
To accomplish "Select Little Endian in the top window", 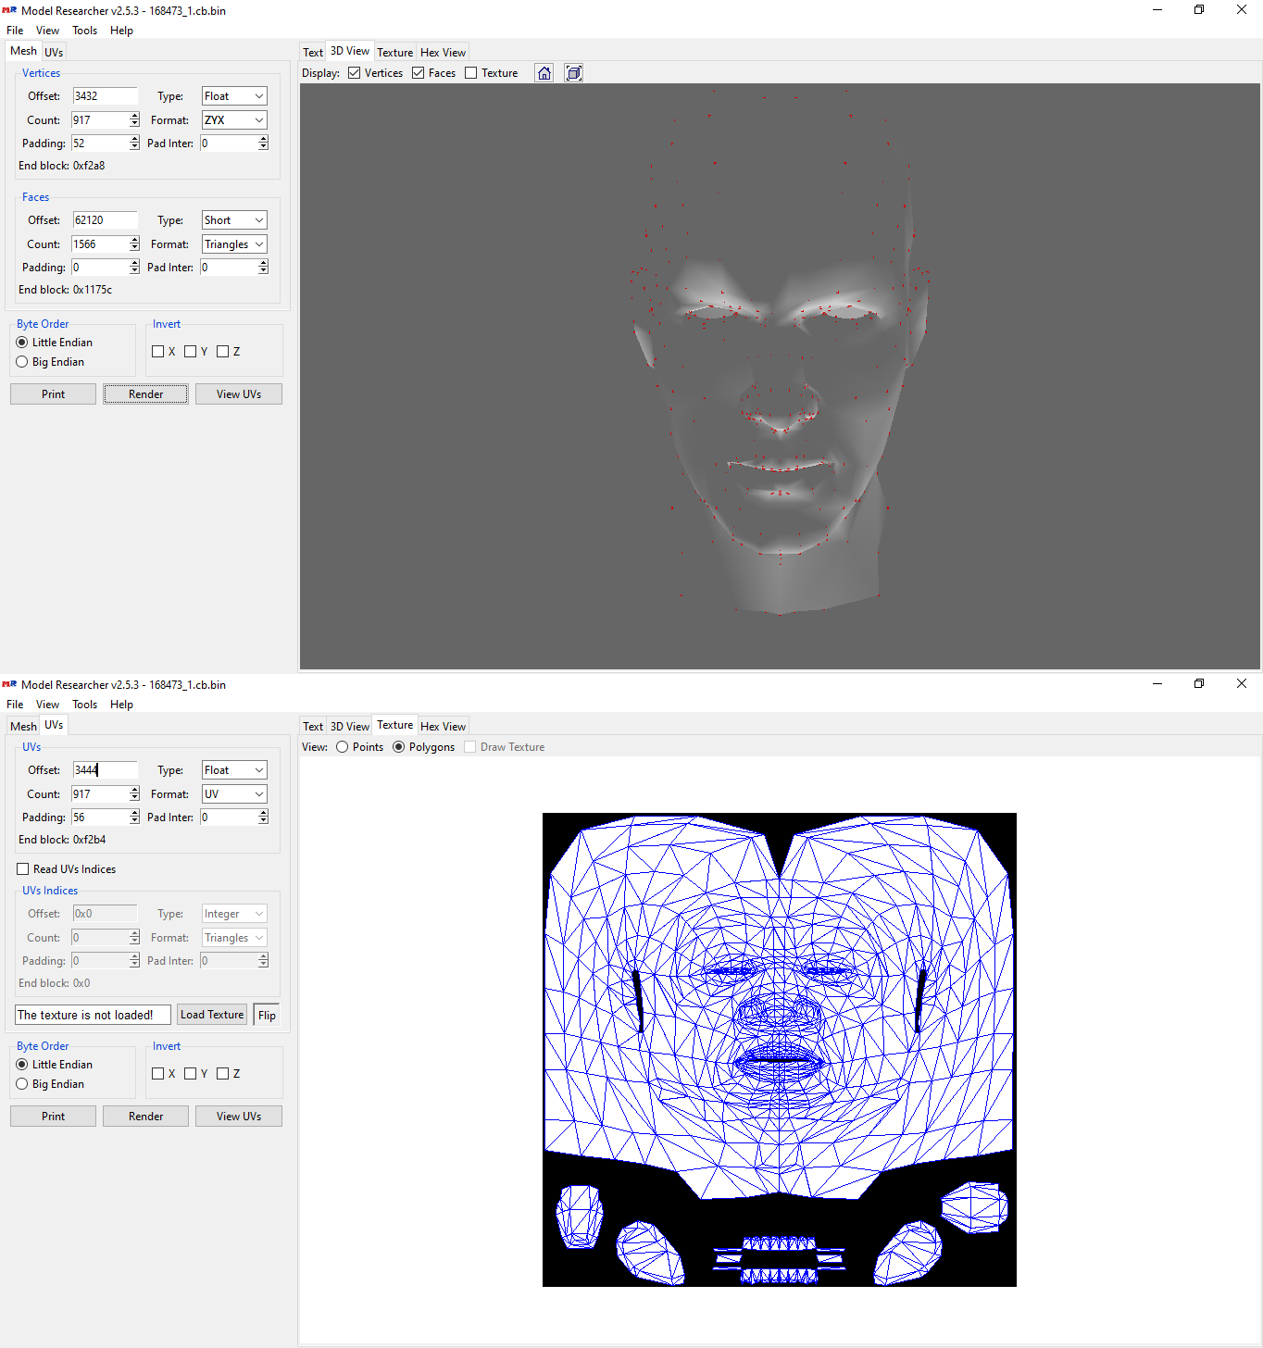I will tap(22, 343).
